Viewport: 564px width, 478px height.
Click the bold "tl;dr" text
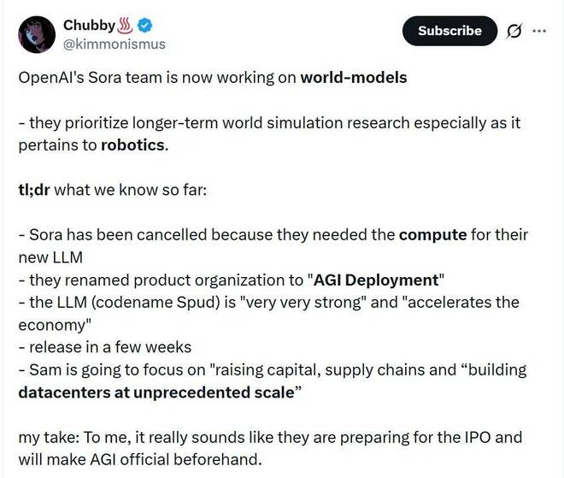[33, 190]
